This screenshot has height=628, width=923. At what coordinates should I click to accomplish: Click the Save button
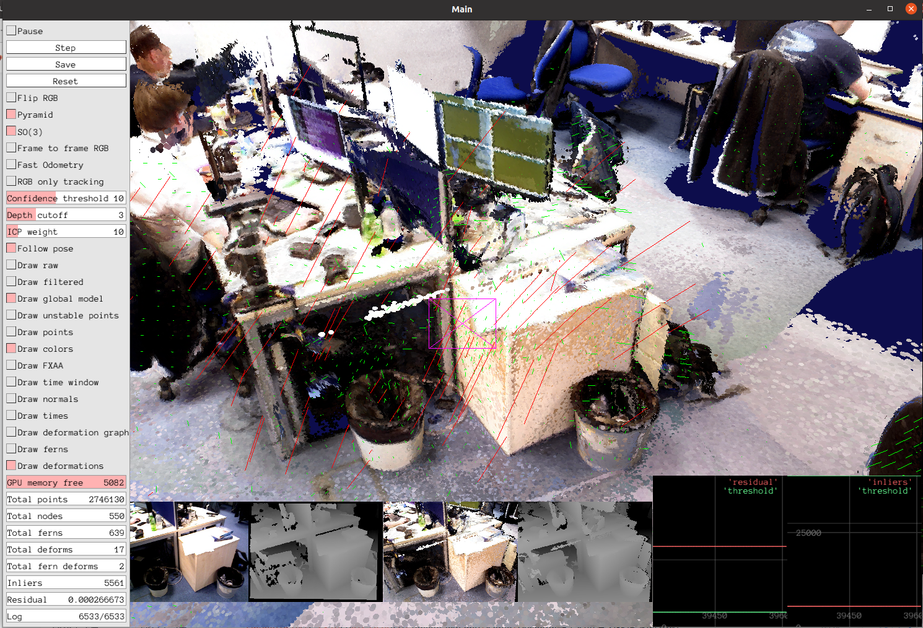[x=66, y=64]
